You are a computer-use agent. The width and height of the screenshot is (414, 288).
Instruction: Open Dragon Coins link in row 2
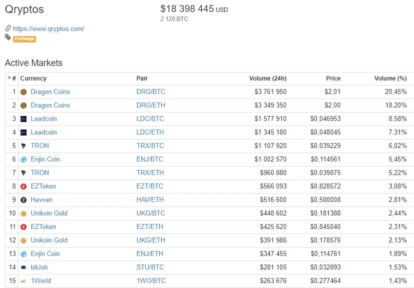pos(50,105)
